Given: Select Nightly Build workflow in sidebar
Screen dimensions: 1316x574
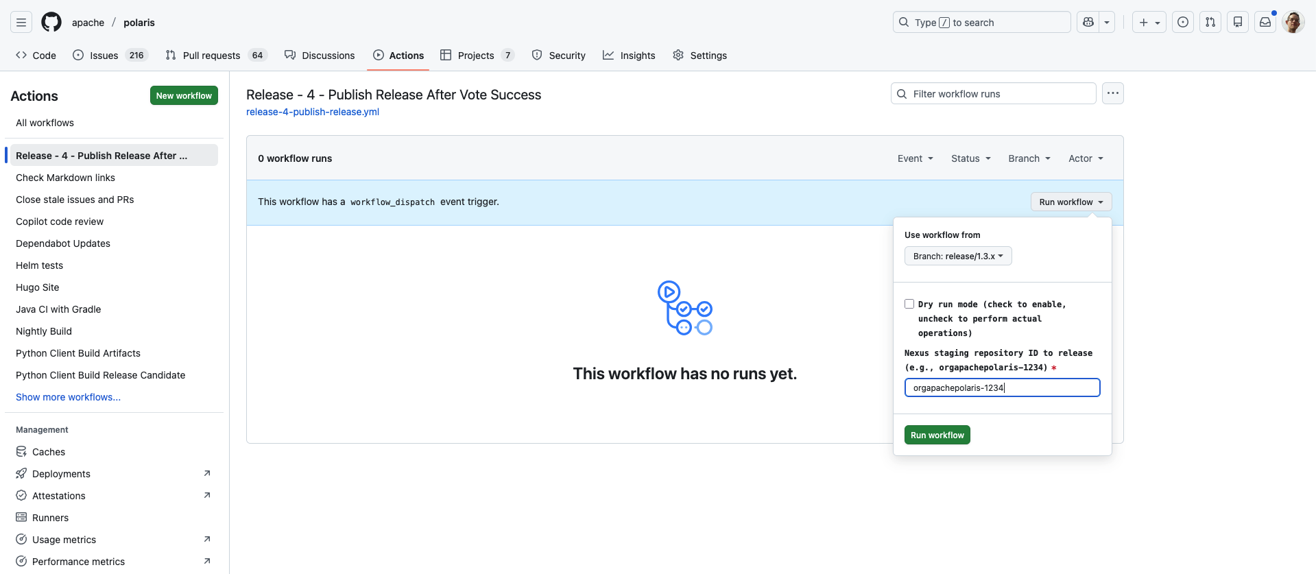Looking at the screenshot, I should tap(44, 331).
